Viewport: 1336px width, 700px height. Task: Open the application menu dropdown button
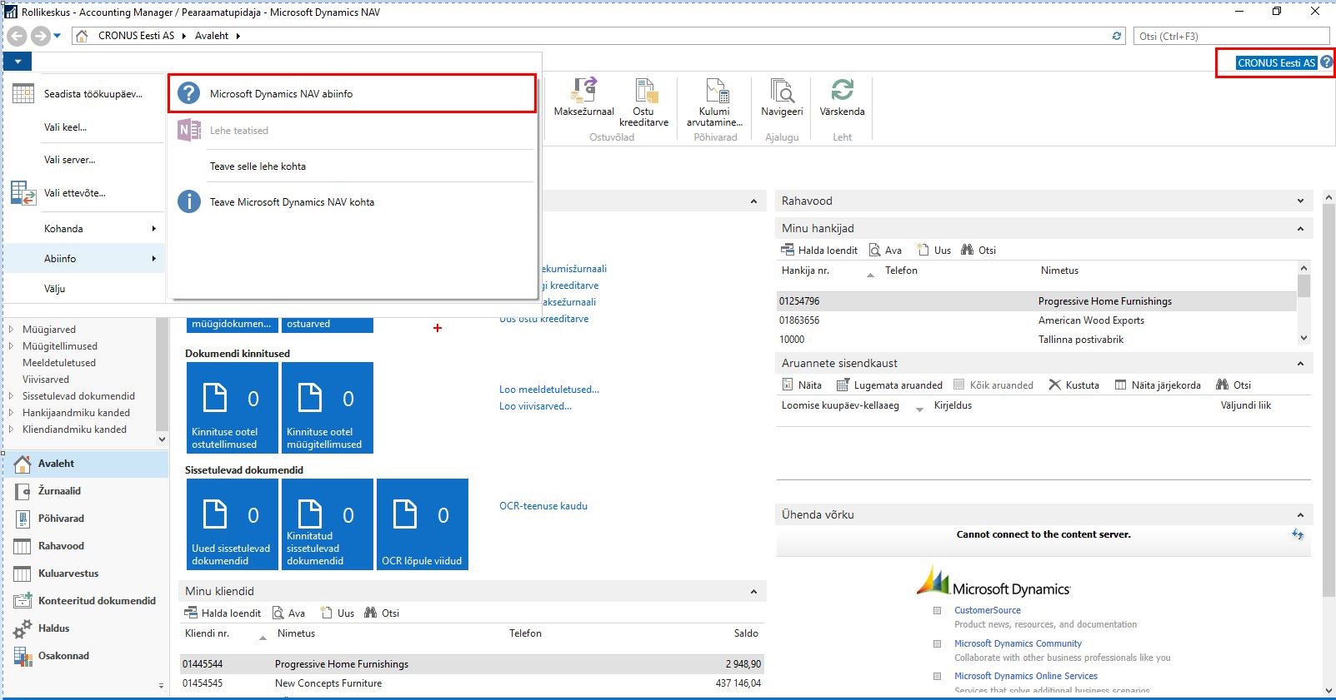click(x=18, y=62)
